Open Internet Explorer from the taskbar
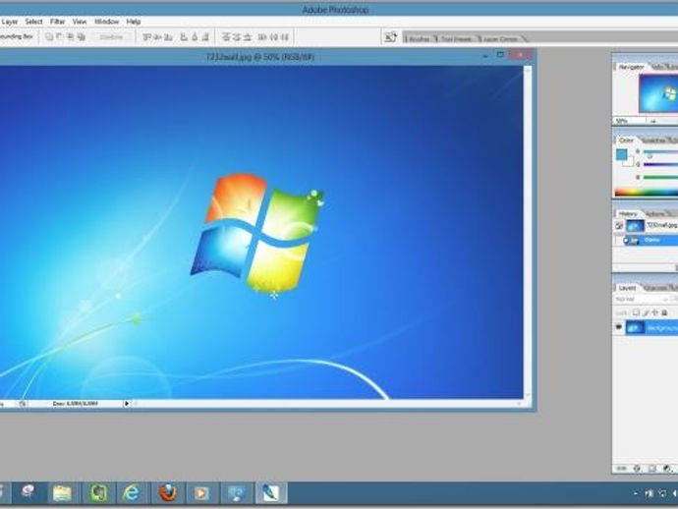This screenshot has height=509, width=678. [132, 492]
